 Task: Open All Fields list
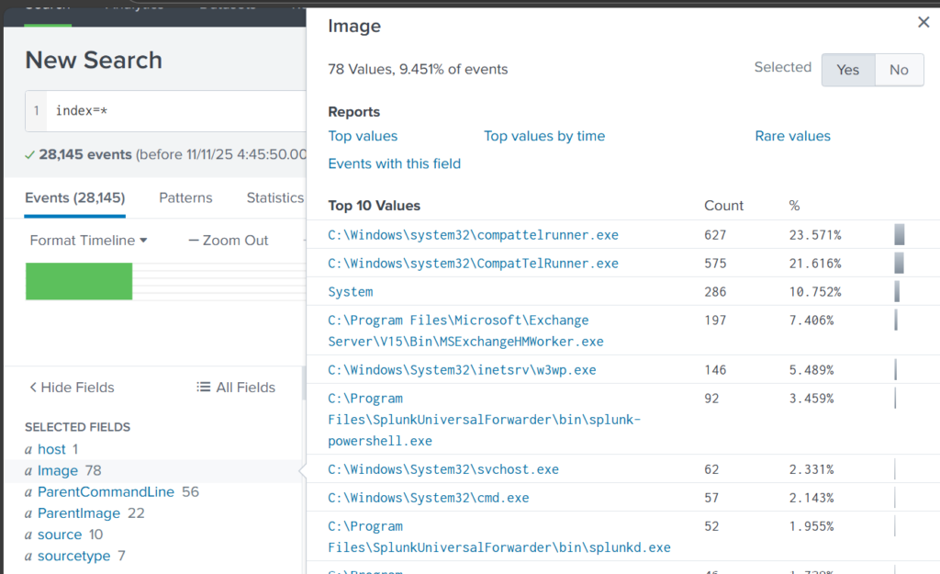click(x=236, y=388)
